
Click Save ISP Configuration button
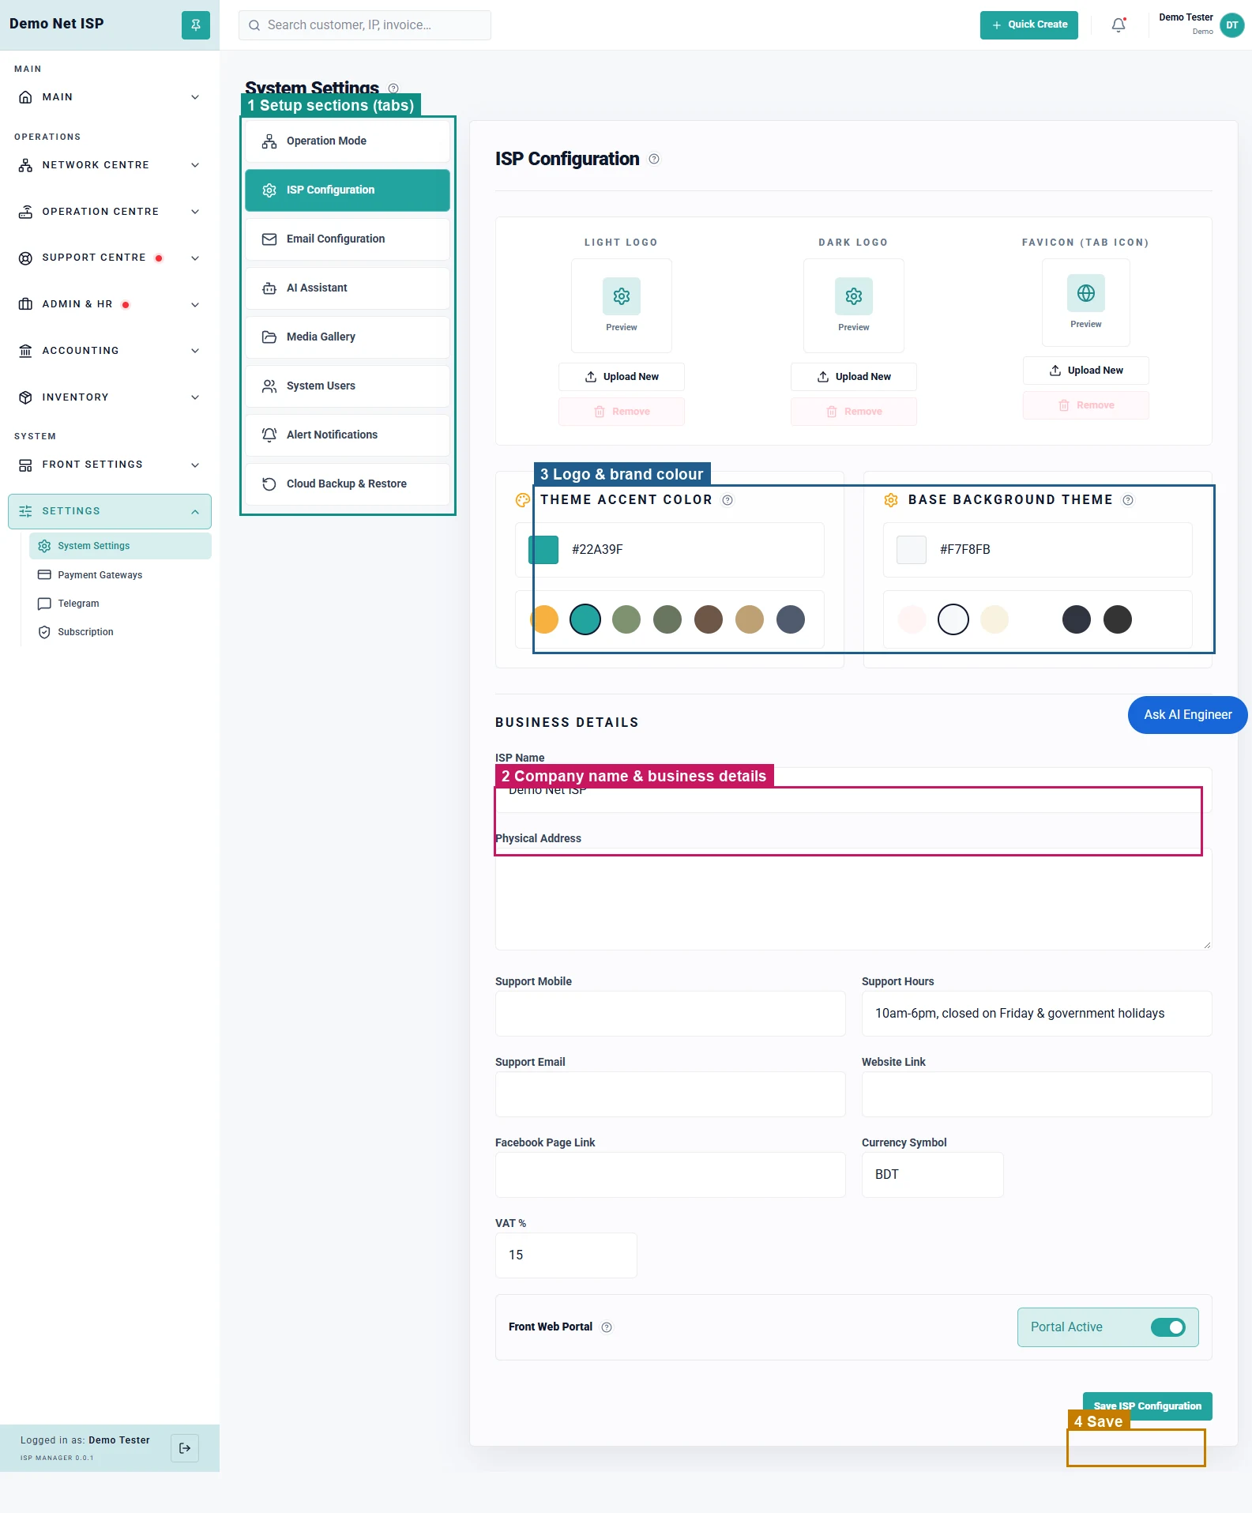tap(1147, 1406)
